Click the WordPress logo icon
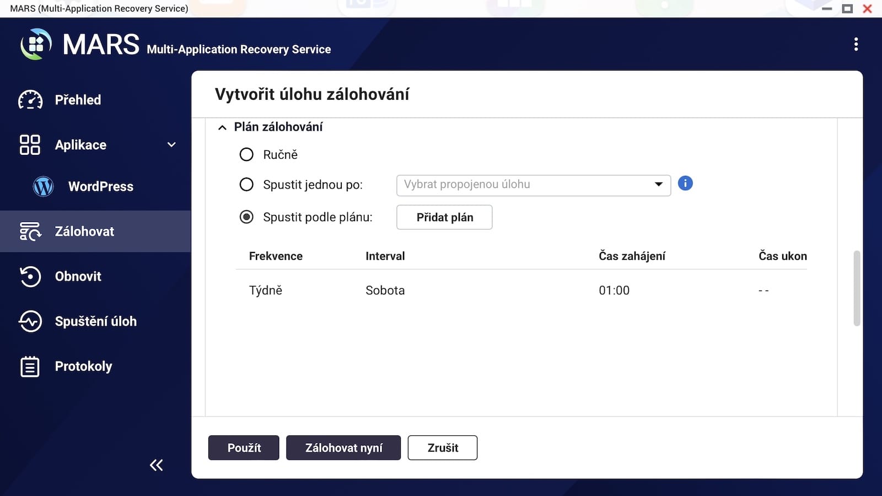 point(43,186)
